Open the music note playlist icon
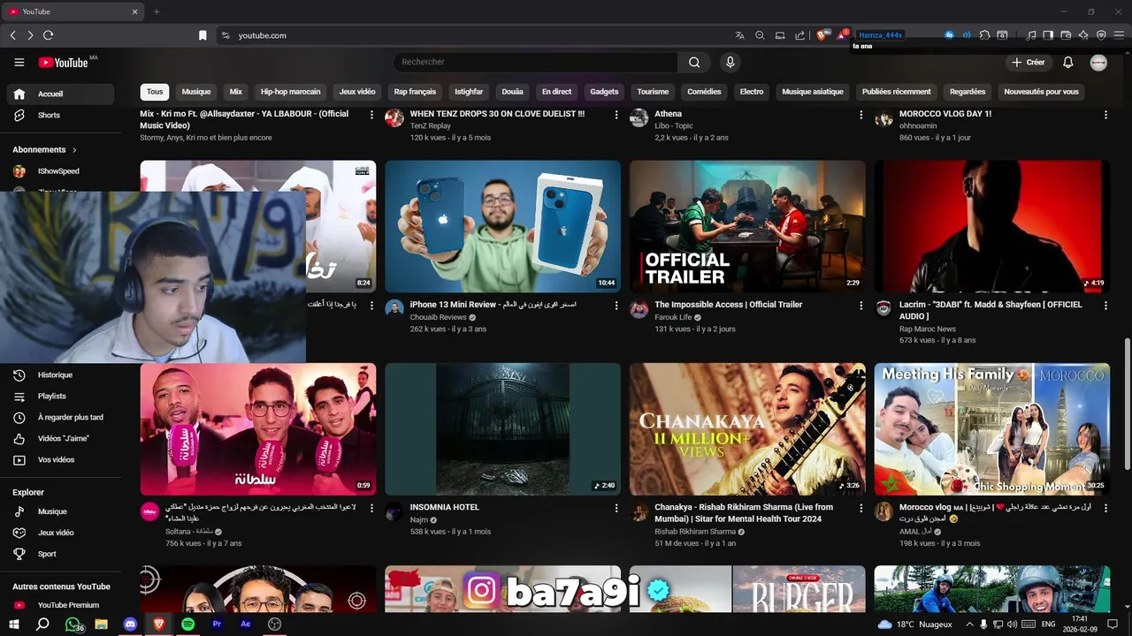 pos(1031,35)
